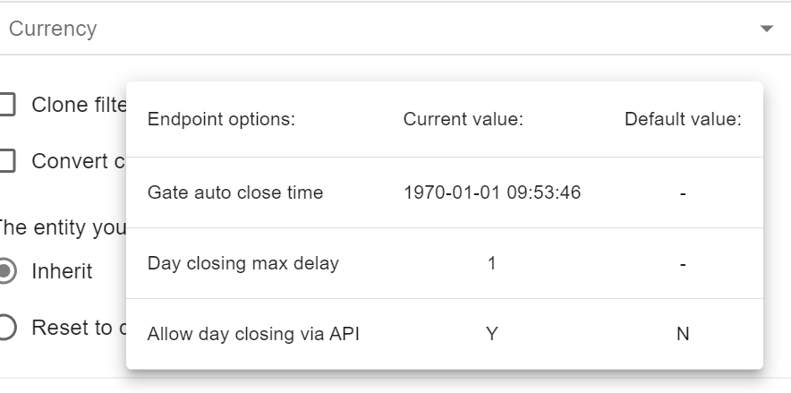Click default dash for Day closing max delay

click(x=683, y=264)
